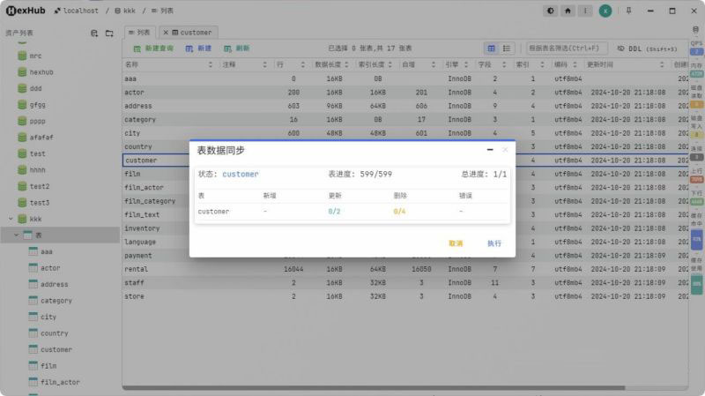
Task: Click the horizontal scrollbar below table list
Action: pos(373,388)
